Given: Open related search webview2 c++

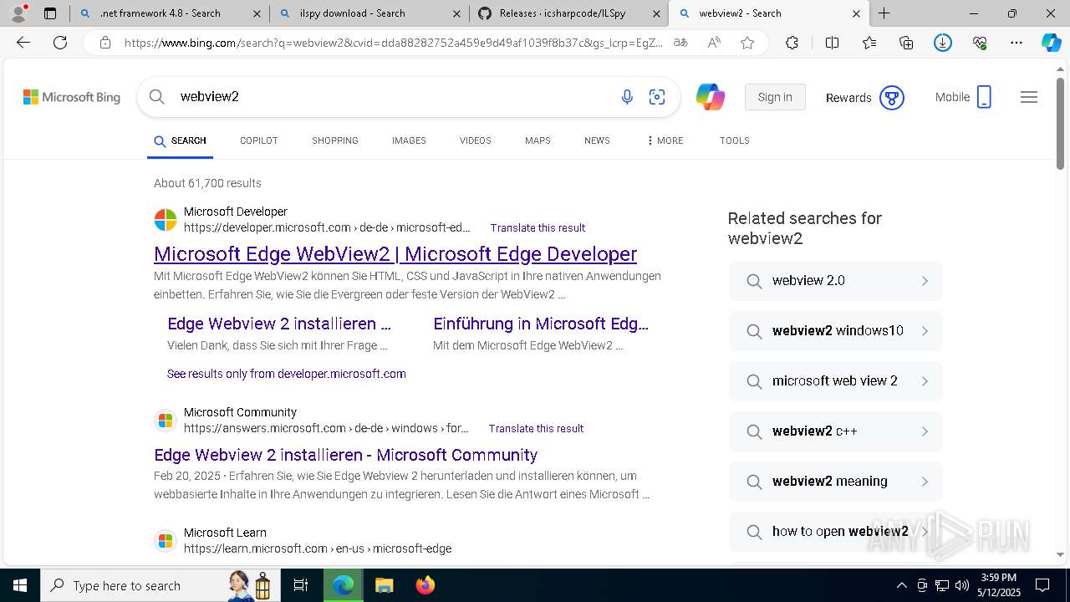Looking at the screenshot, I should 836,431.
